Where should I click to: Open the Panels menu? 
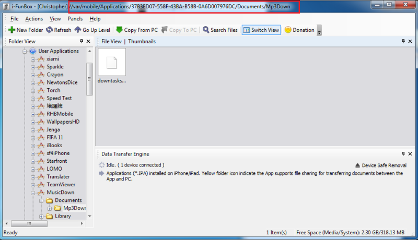75,19
